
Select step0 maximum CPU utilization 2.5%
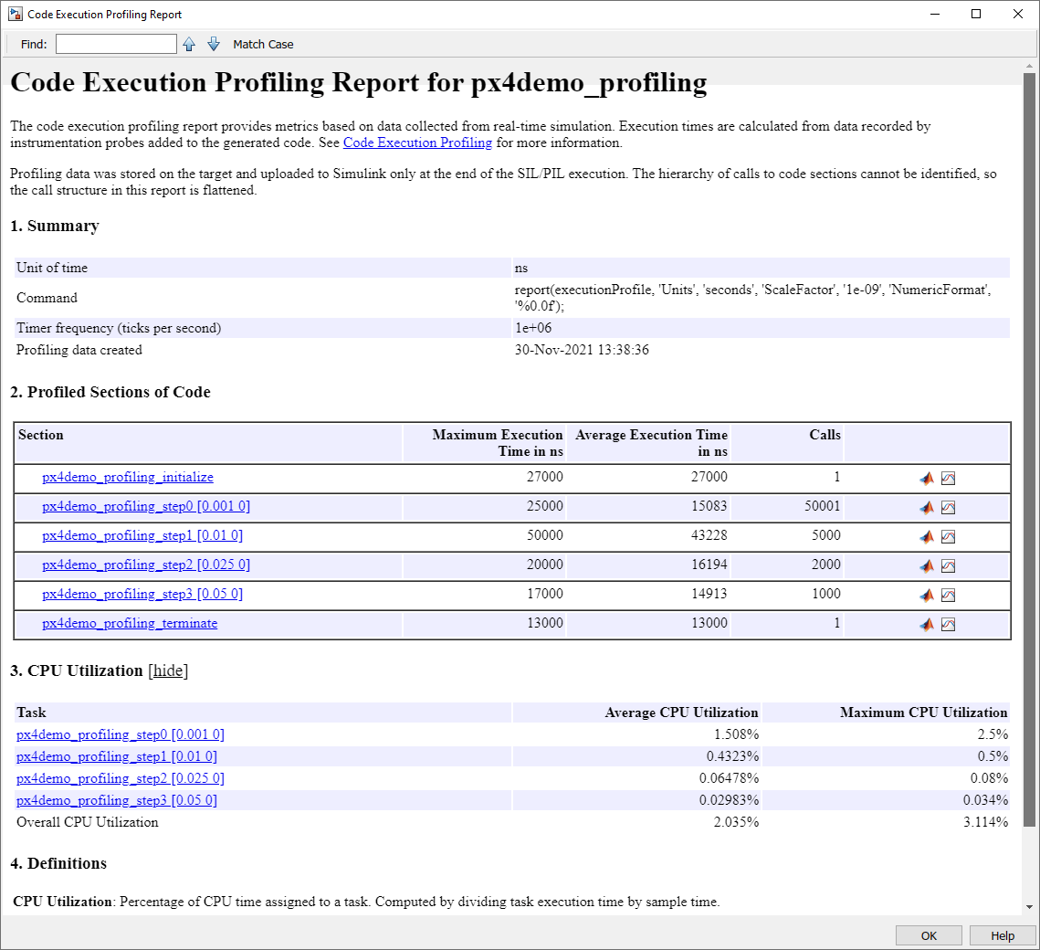click(x=993, y=734)
